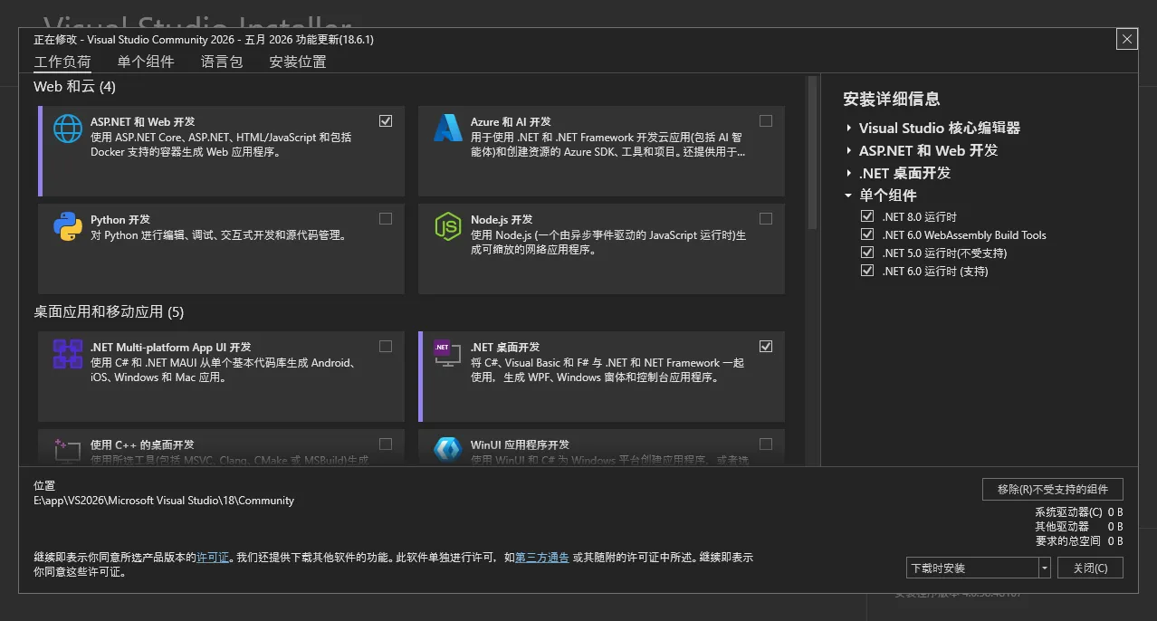Screen dimensions: 1157x621
Task: Uncheck .NET 6.0 WebAssembly Build Tools
Action: (867, 234)
